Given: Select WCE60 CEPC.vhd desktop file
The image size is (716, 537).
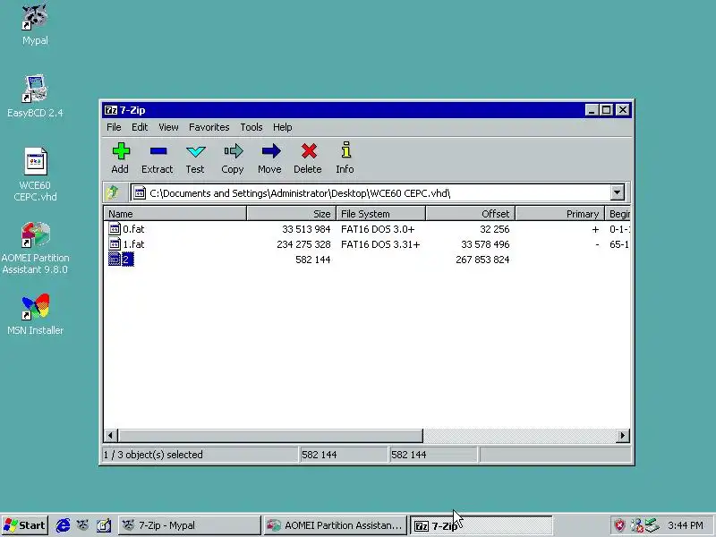Looking at the screenshot, I should click(x=35, y=175).
